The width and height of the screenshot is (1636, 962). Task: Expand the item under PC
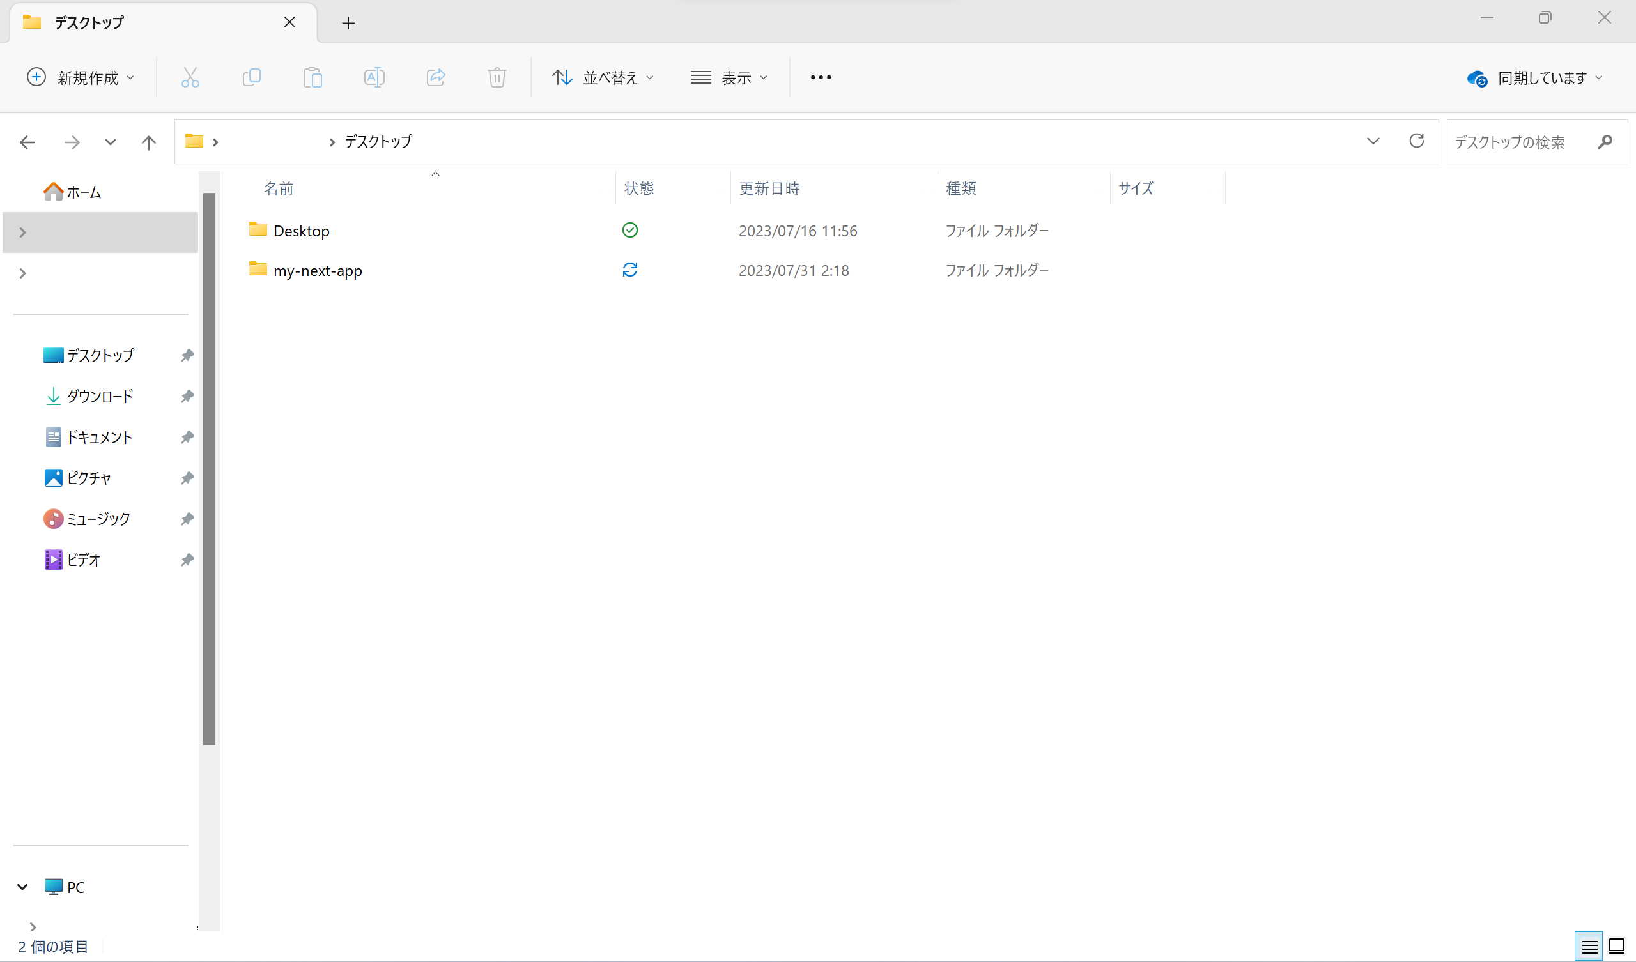point(33,926)
